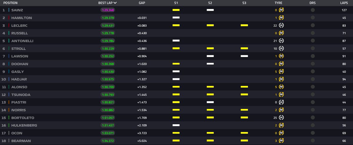The image size is (353, 145).
Task: Click the hard tyre icon for Piastri
Action: [281, 102]
